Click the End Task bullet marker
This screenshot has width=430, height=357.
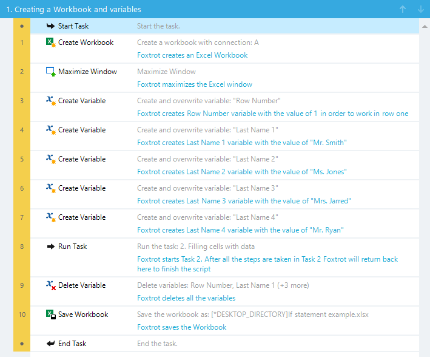[x=22, y=344]
